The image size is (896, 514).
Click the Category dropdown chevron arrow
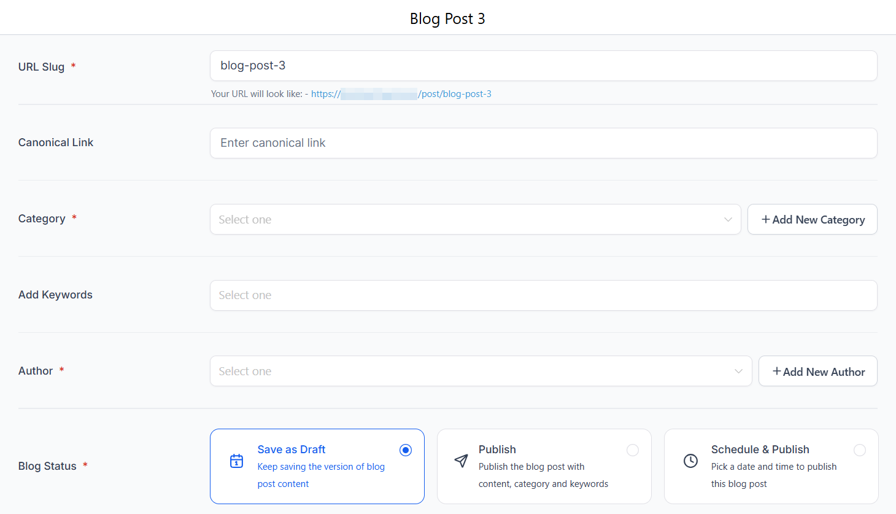coord(728,220)
